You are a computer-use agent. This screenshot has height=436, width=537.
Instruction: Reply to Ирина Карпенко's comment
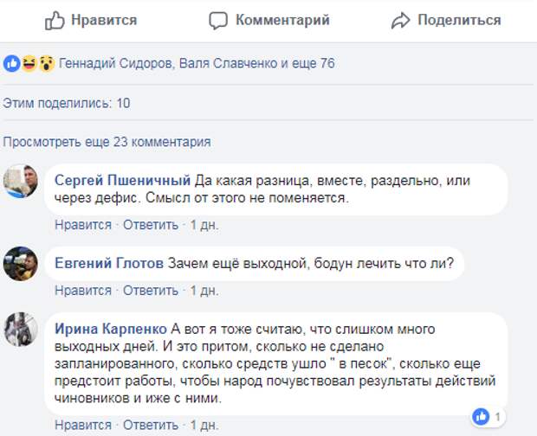(151, 425)
